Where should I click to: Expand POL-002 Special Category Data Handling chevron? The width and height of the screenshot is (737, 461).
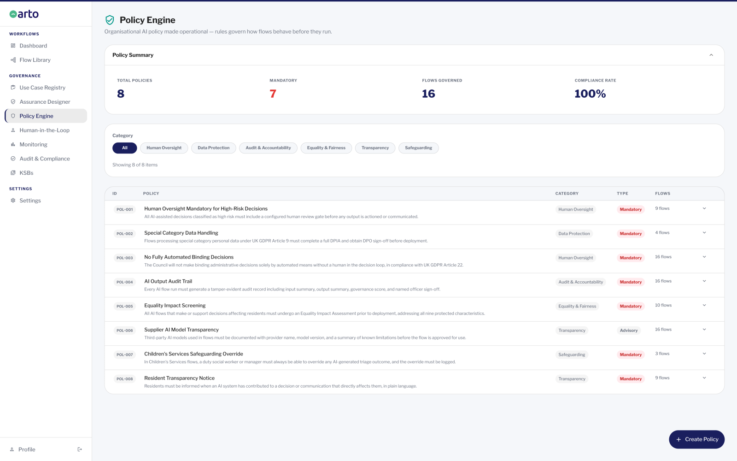point(704,233)
